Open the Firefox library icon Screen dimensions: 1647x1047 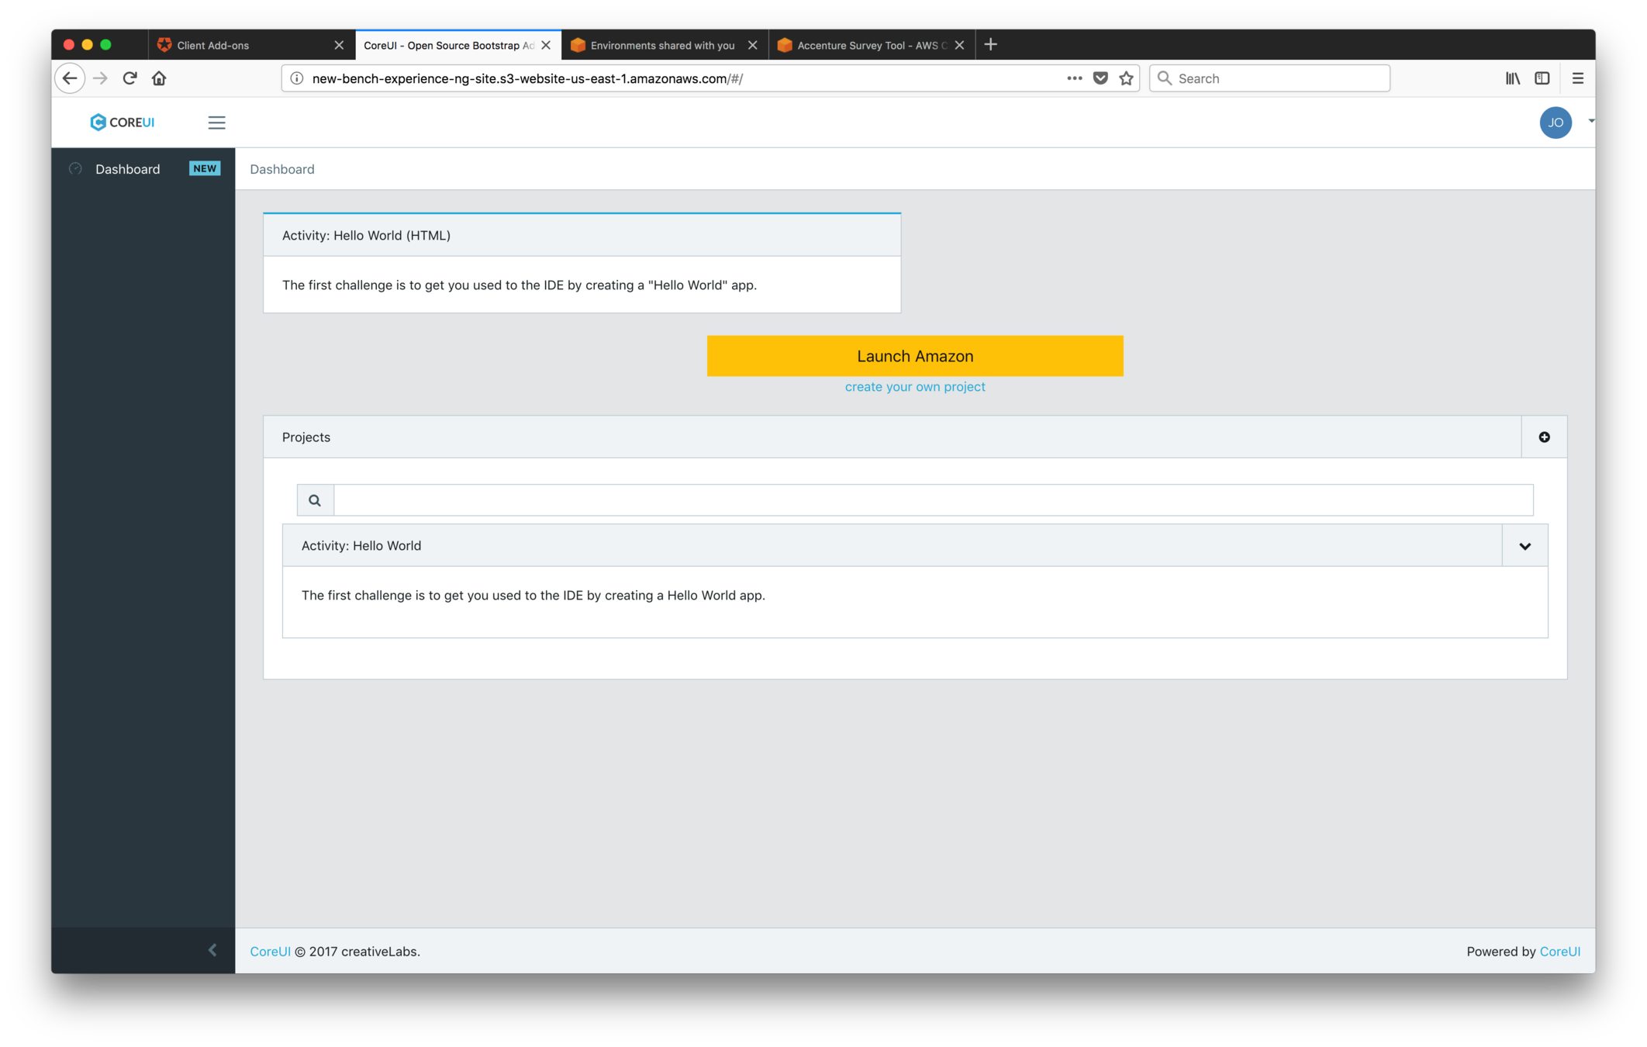[1512, 78]
